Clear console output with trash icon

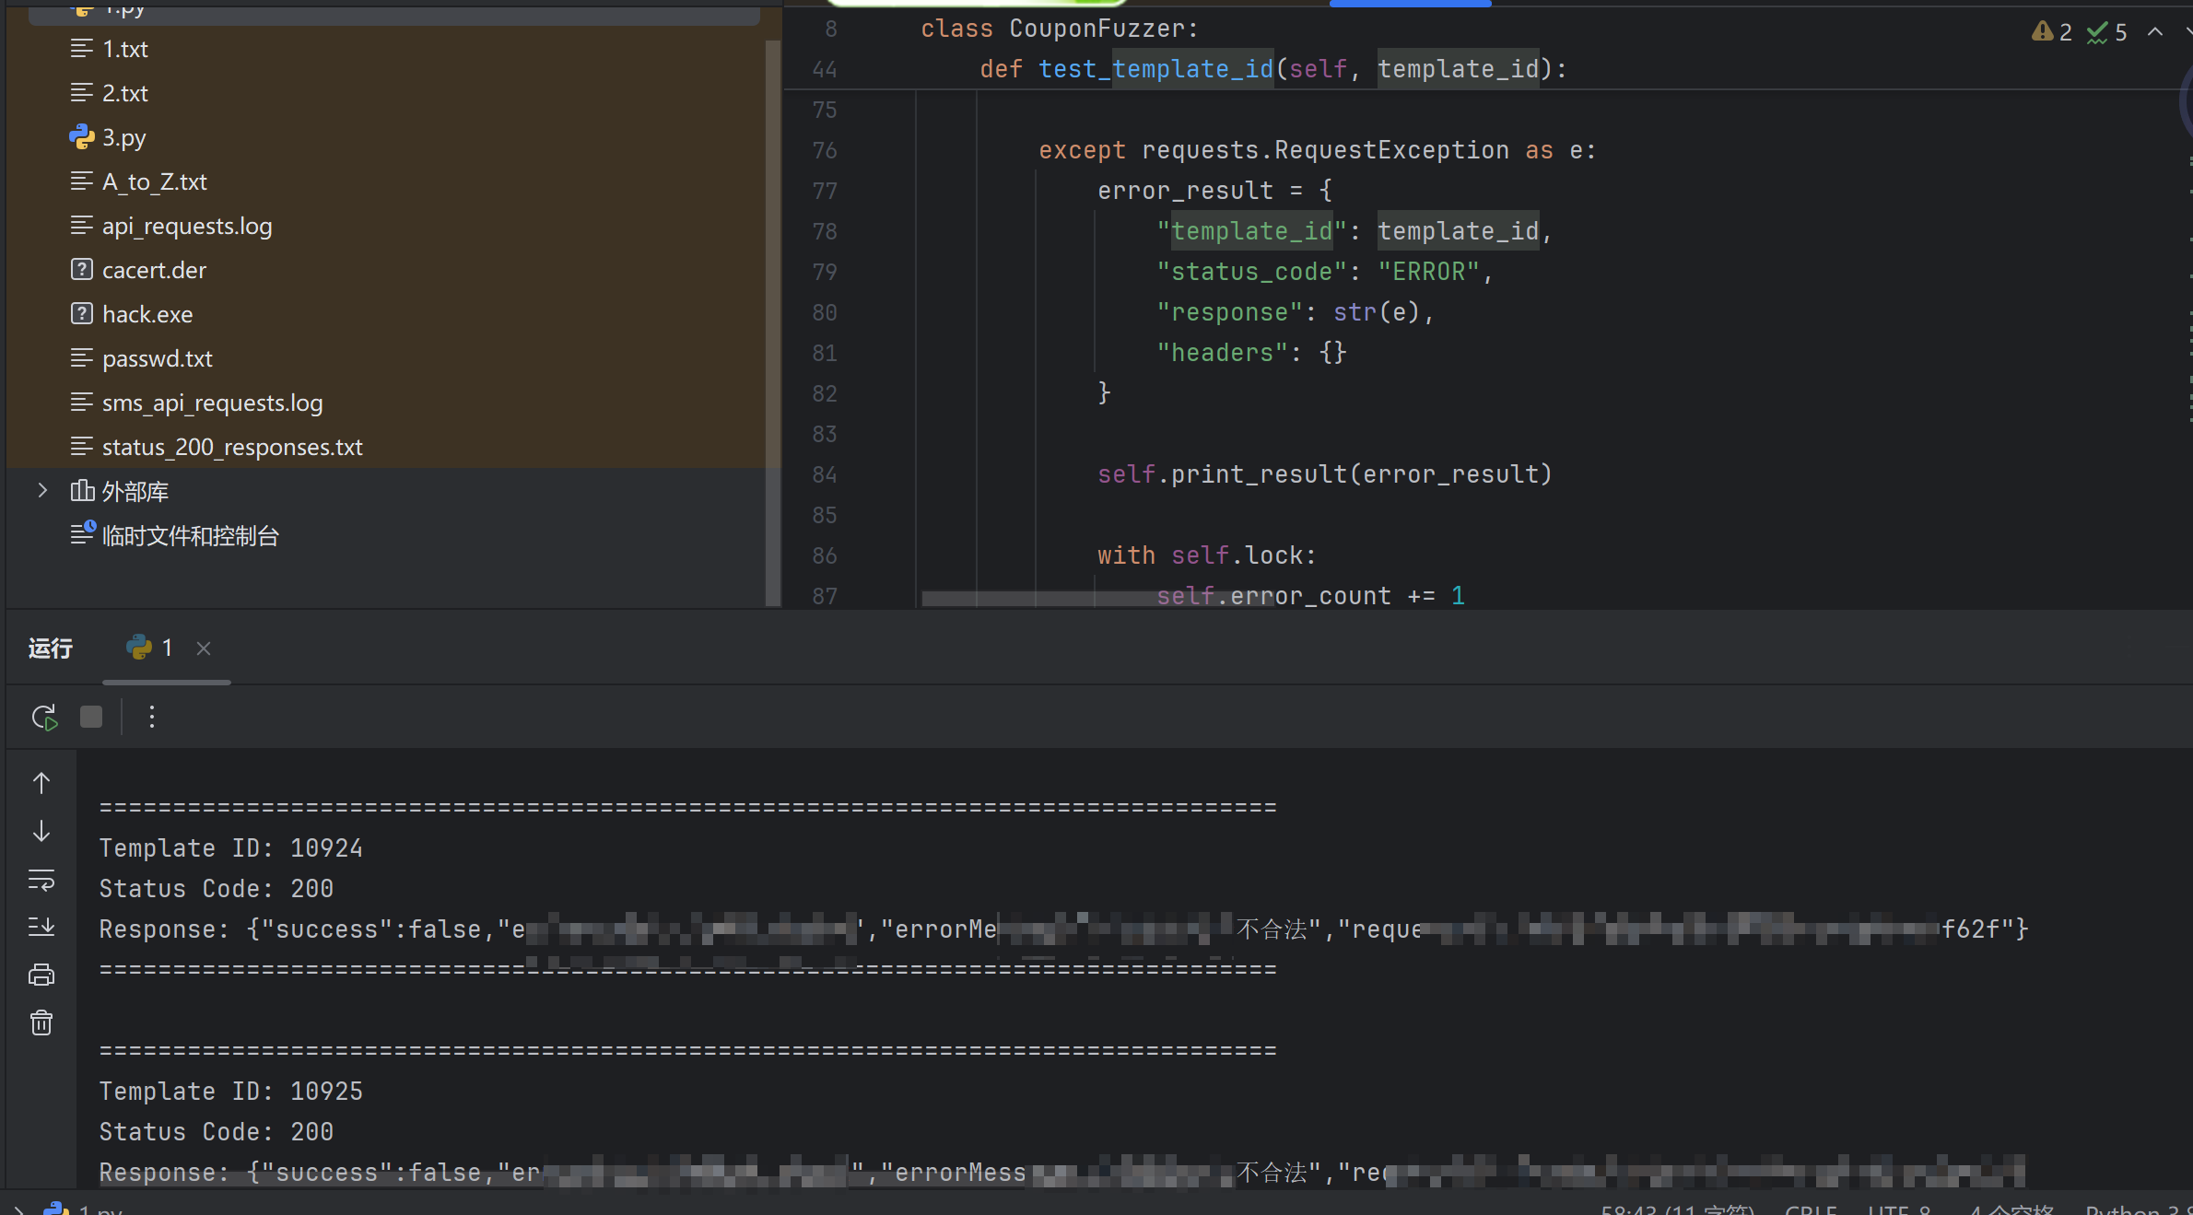(41, 1022)
